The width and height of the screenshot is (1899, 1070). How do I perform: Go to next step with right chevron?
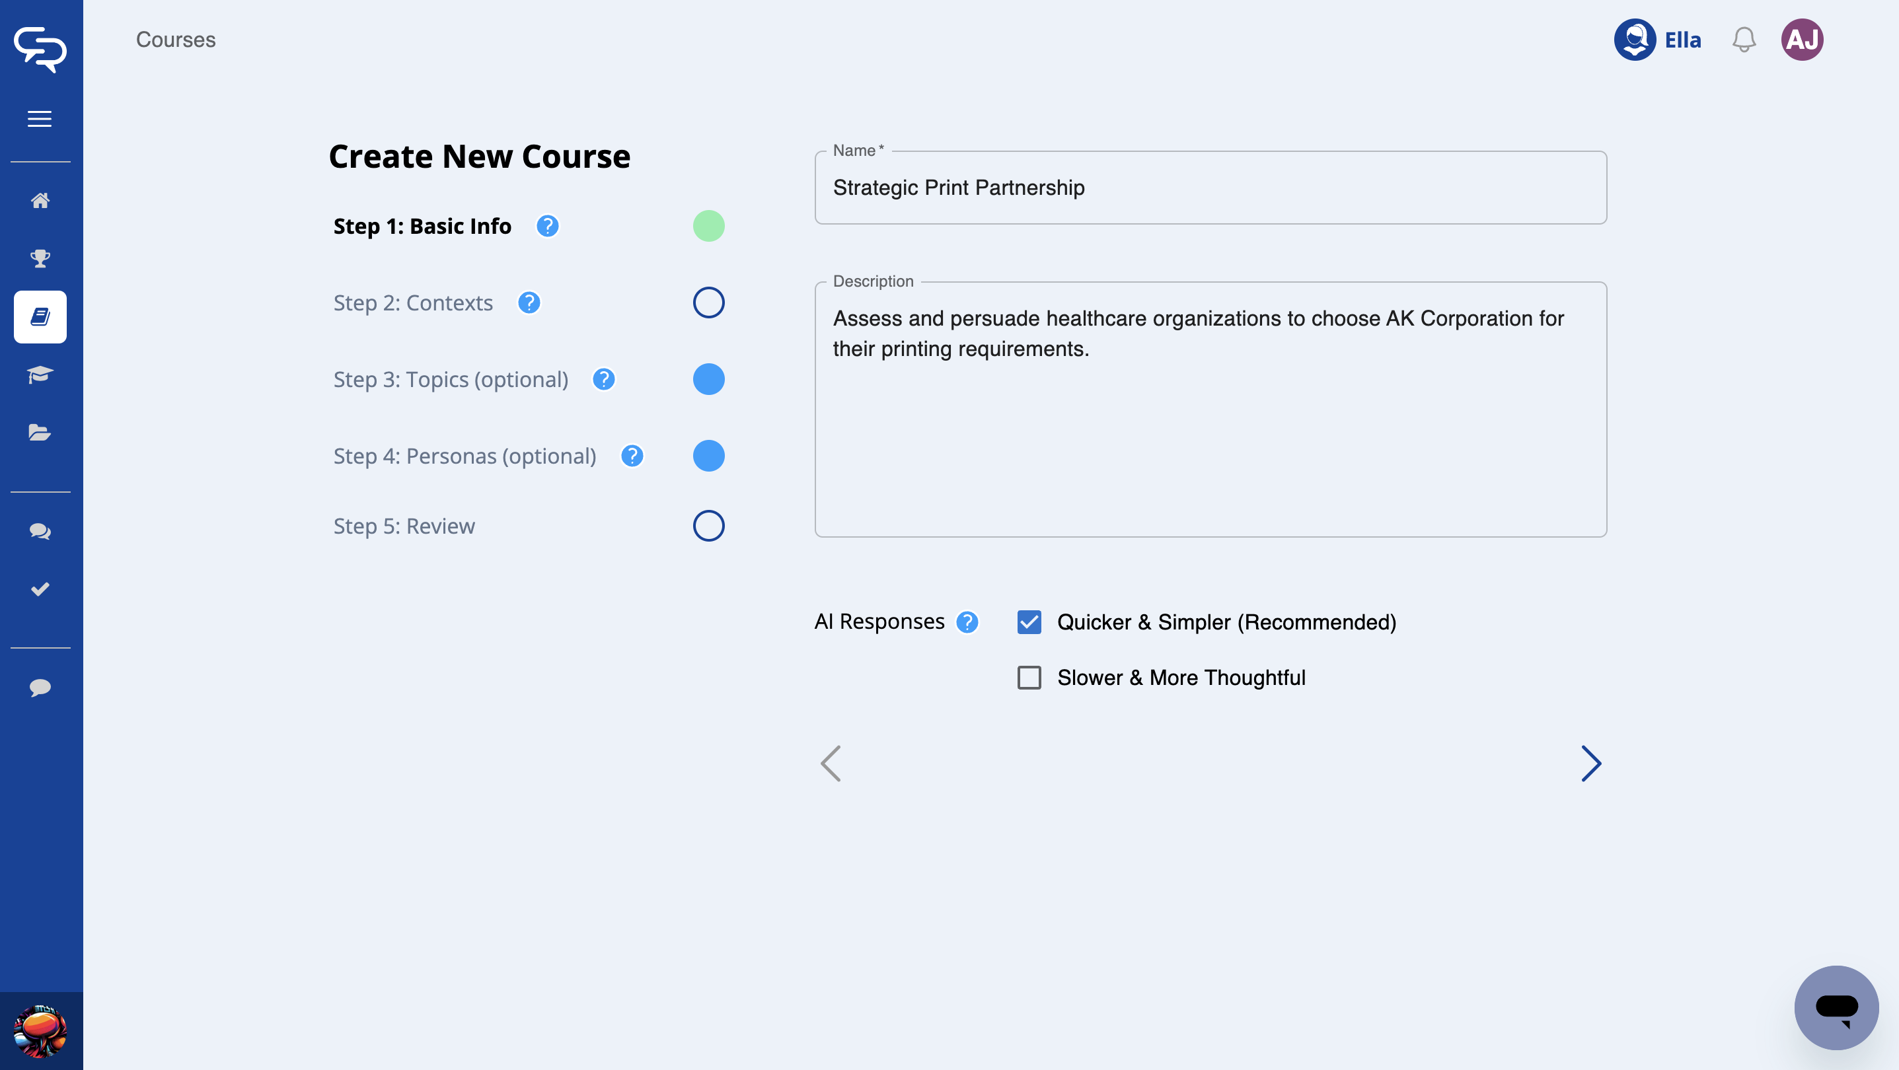point(1591,764)
